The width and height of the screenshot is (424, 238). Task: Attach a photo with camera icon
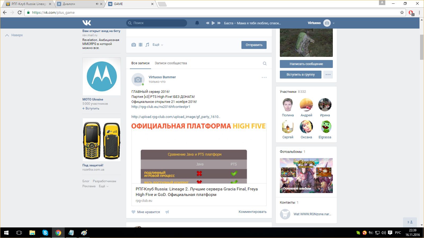point(134,45)
